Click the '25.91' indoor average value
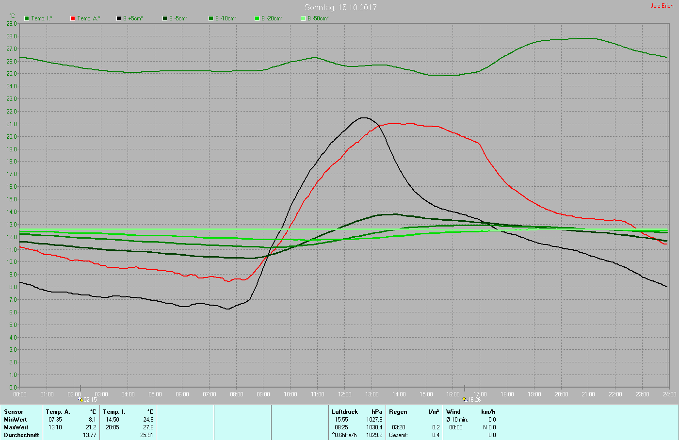The width and height of the screenshot is (679, 440). tap(146, 435)
